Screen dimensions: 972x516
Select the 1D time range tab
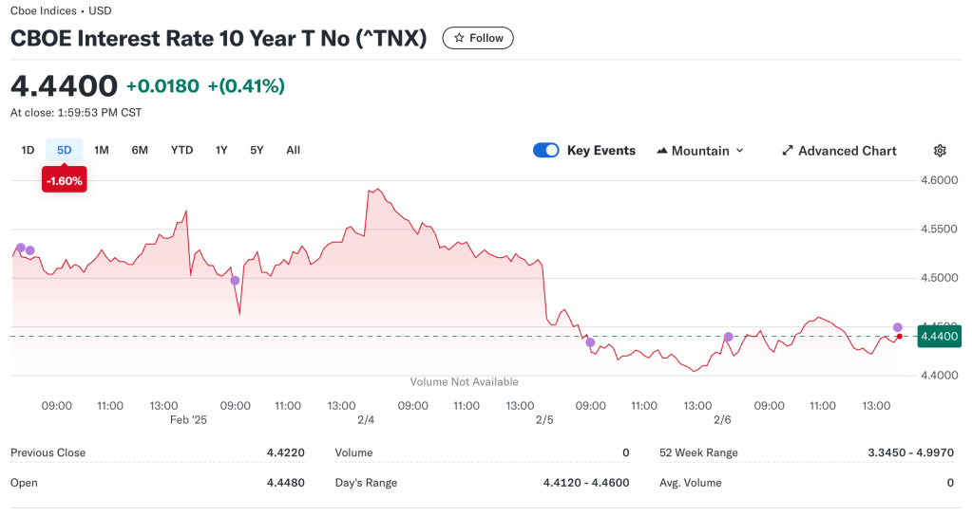tap(28, 150)
